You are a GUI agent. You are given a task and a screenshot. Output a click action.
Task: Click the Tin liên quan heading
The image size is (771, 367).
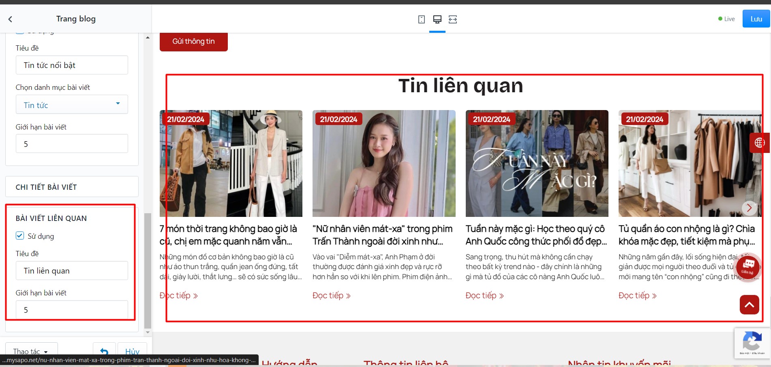[460, 86]
